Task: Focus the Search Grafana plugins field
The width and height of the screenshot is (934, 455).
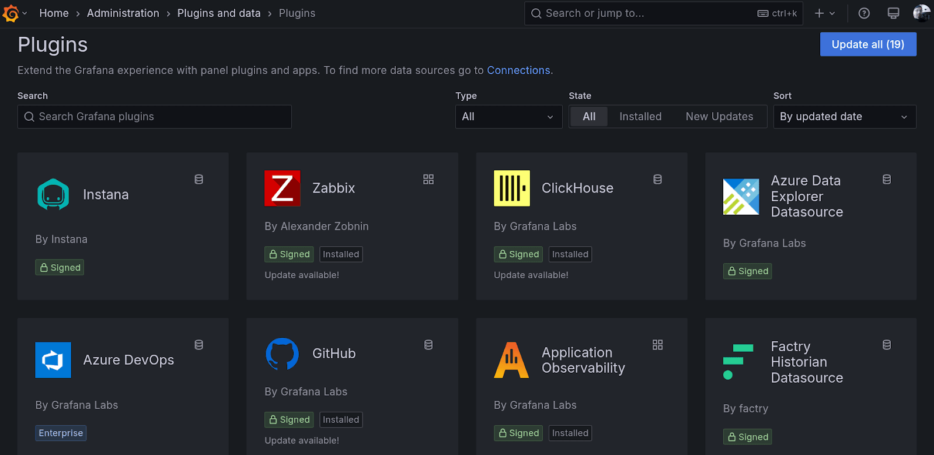Action: click(x=155, y=117)
